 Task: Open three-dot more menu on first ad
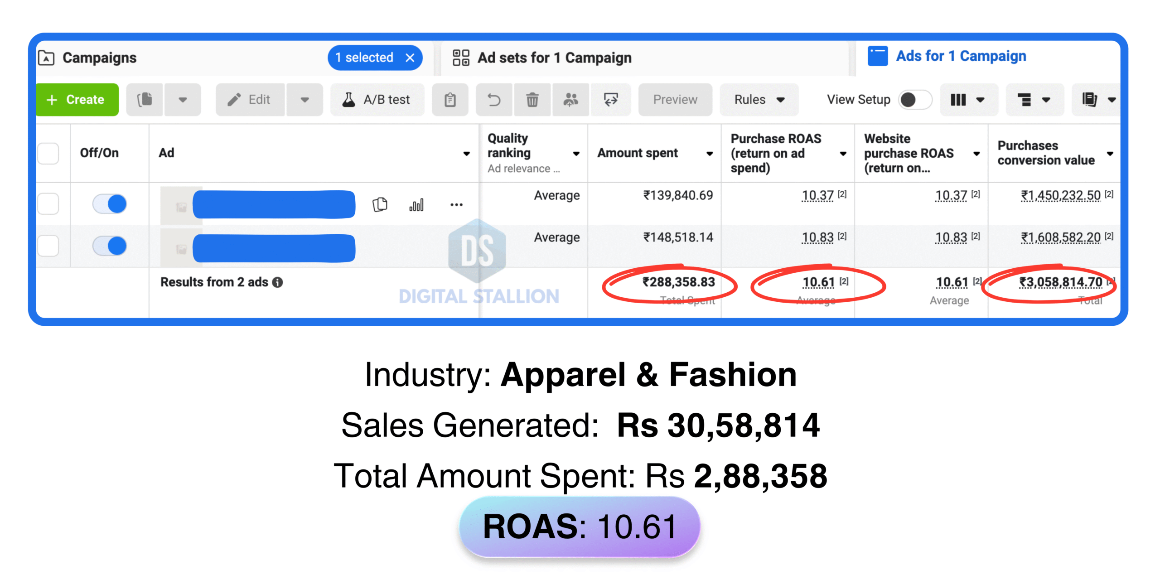coord(456,205)
